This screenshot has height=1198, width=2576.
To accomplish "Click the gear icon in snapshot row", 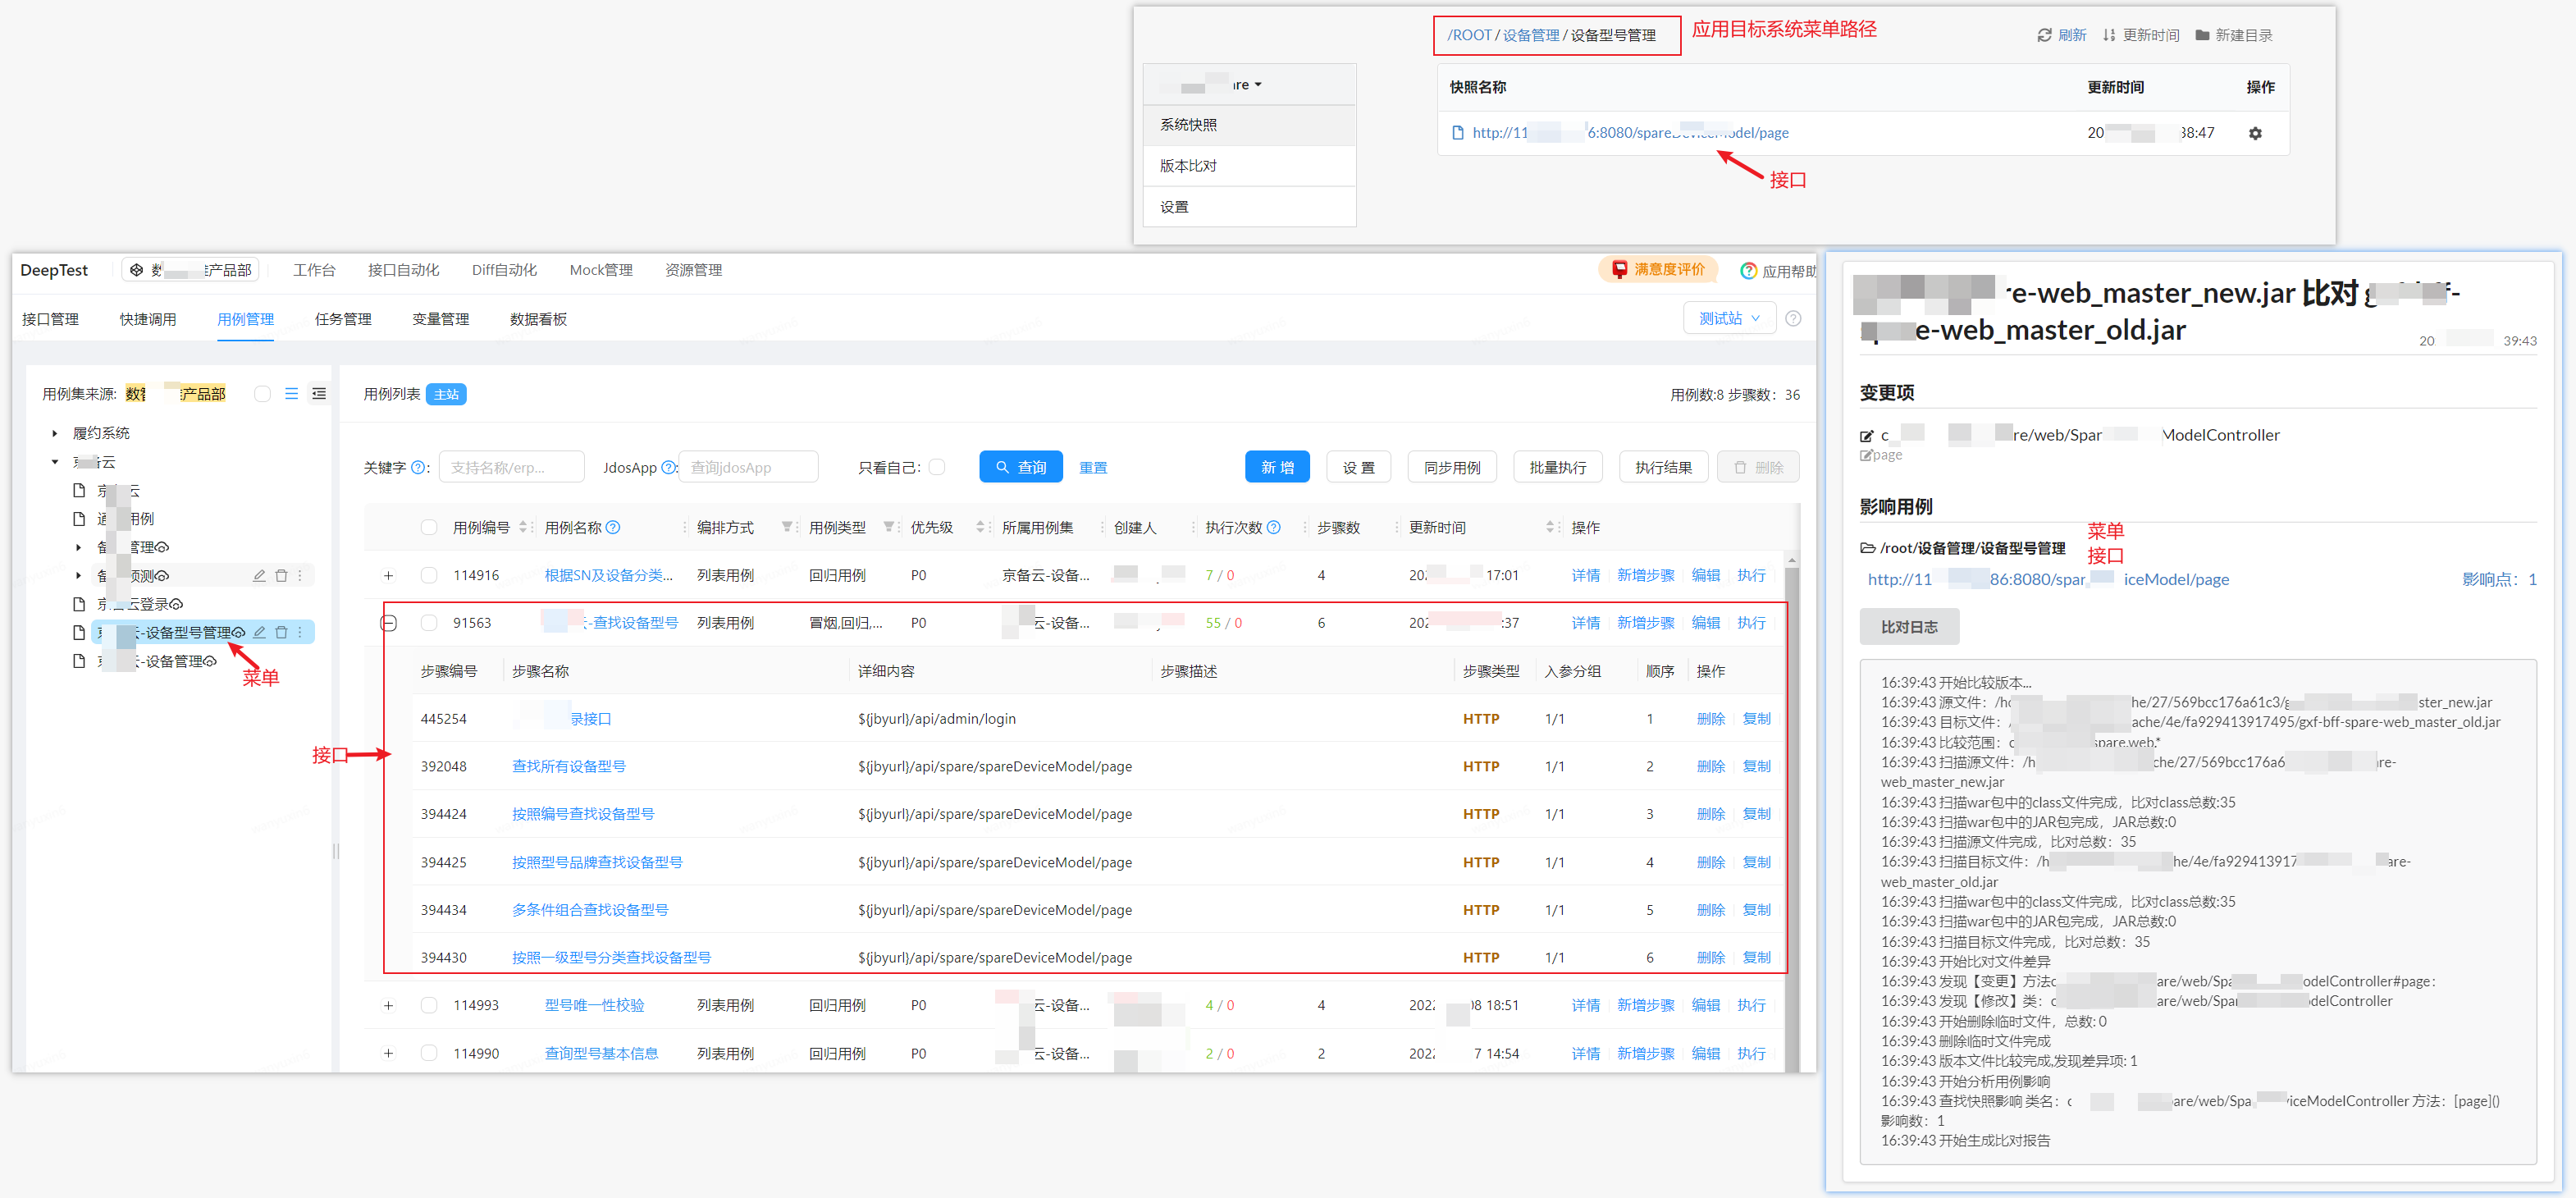I will click(x=2255, y=133).
